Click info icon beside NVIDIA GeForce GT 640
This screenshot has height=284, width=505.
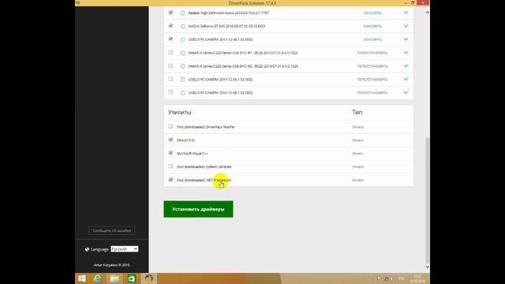(182, 26)
